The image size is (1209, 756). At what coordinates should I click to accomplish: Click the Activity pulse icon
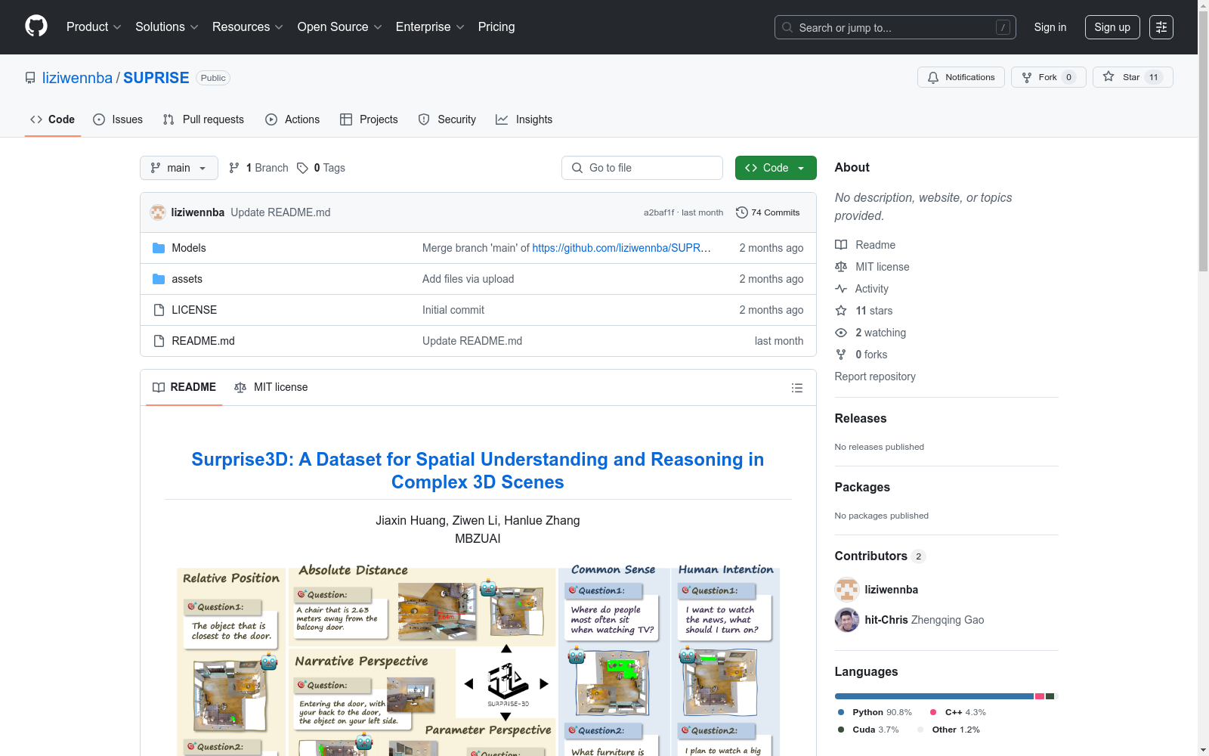tap(841, 289)
